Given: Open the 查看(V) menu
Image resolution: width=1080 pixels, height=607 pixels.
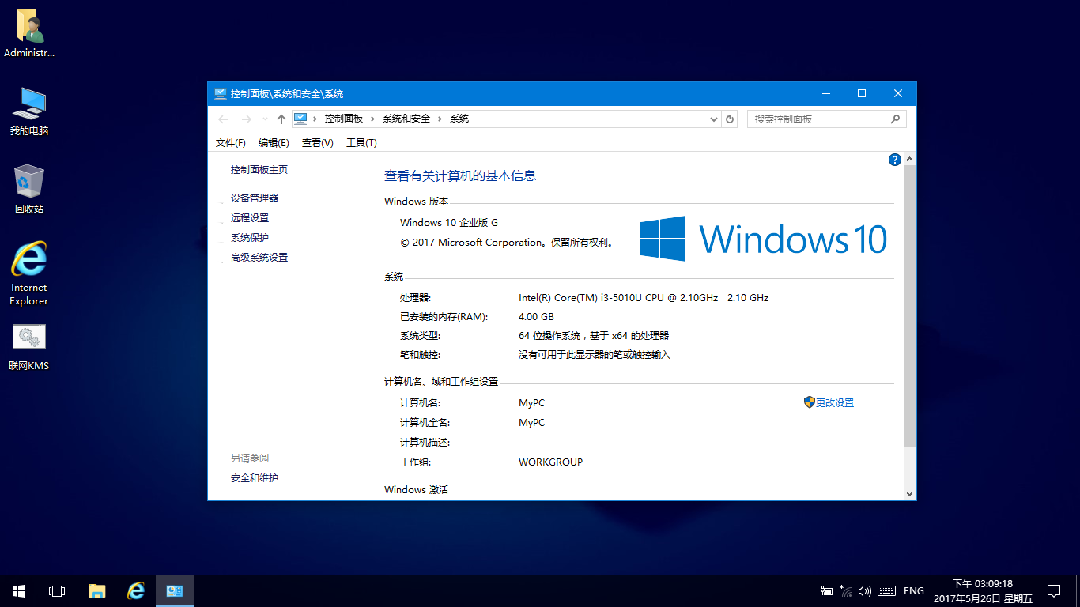Looking at the screenshot, I should [318, 143].
